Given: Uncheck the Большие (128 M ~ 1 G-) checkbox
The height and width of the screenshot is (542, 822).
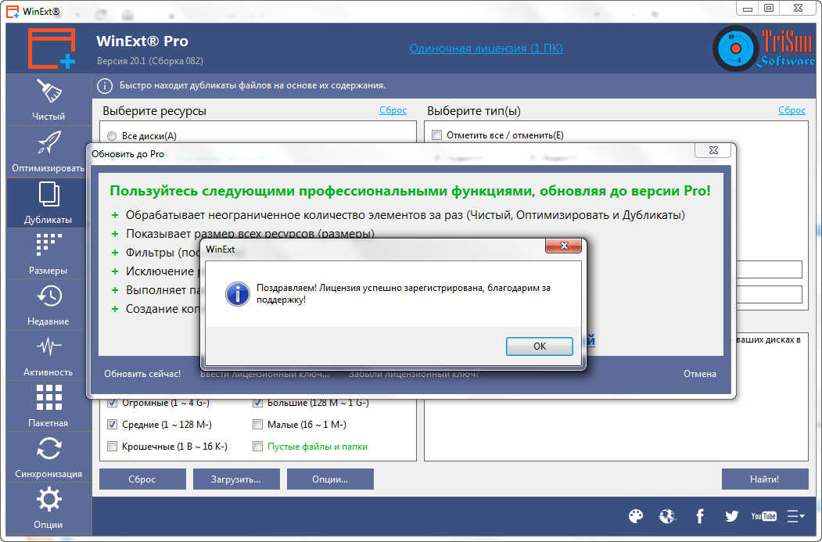Looking at the screenshot, I should (x=257, y=403).
